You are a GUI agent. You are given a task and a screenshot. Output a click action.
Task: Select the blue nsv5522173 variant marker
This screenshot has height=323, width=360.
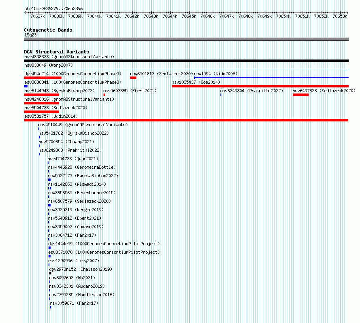click(49, 180)
